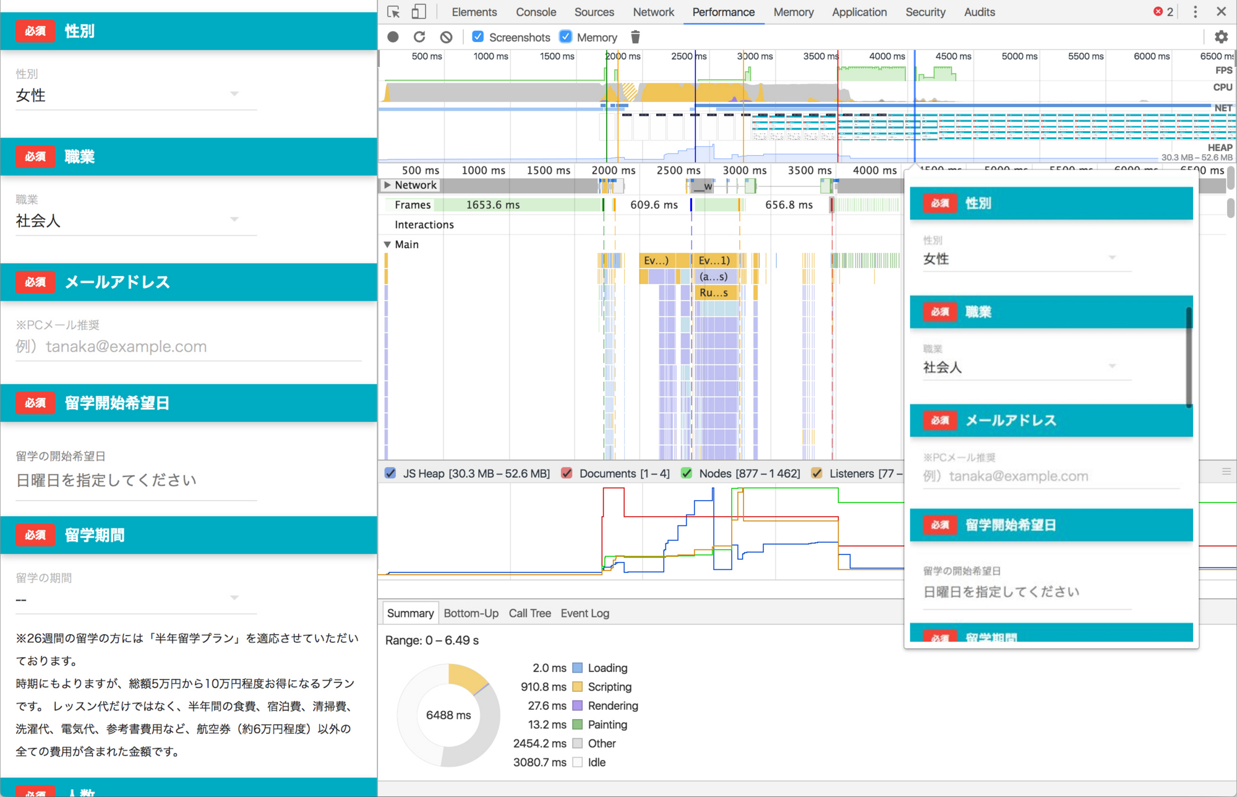Screen dimensions: 1237x797
Task: Click the 6488 ms summary donut chart
Action: [x=448, y=715]
